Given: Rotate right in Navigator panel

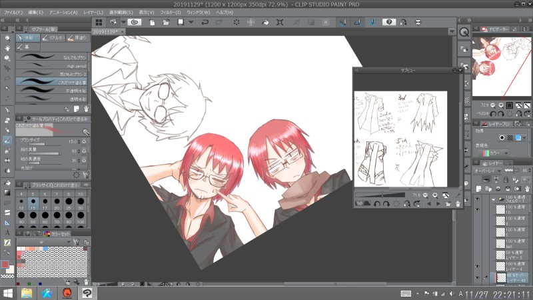Looking at the screenshot, I should tap(501, 113).
